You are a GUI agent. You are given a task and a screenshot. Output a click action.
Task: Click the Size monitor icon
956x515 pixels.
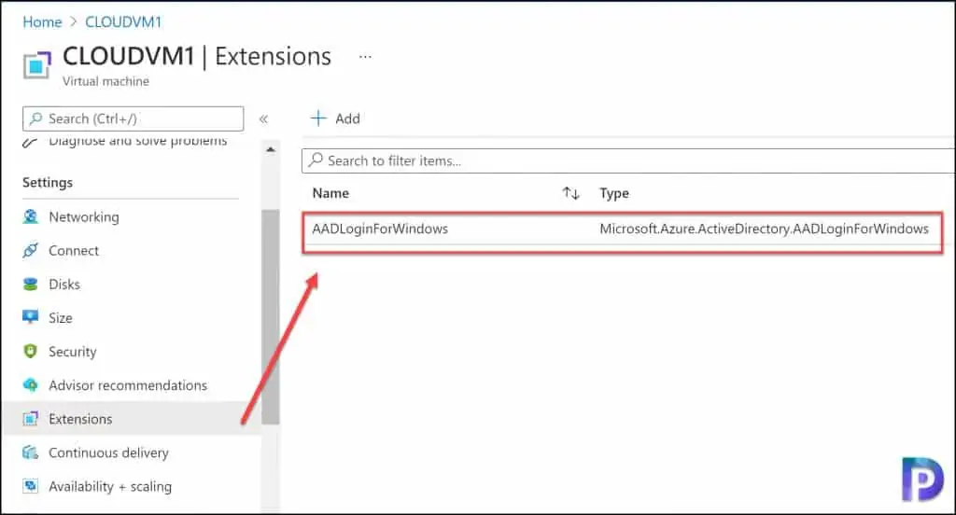point(30,317)
